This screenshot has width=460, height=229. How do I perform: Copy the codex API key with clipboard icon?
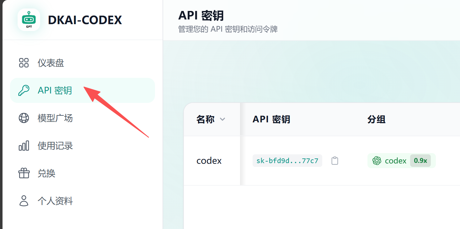click(335, 161)
